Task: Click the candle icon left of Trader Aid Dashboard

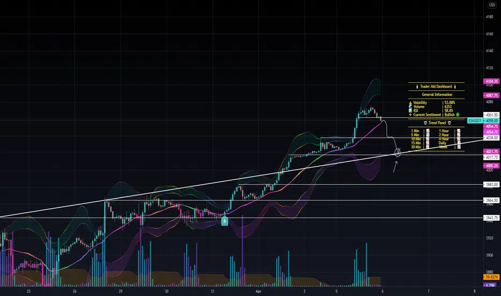Action: tap(417, 87)
